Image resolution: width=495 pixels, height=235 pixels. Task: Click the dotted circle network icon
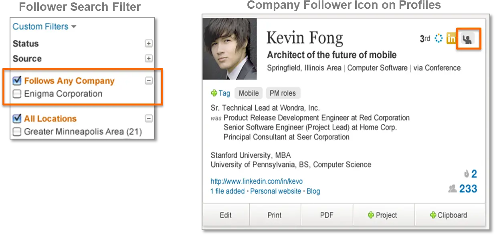click(x=439, y=38)
